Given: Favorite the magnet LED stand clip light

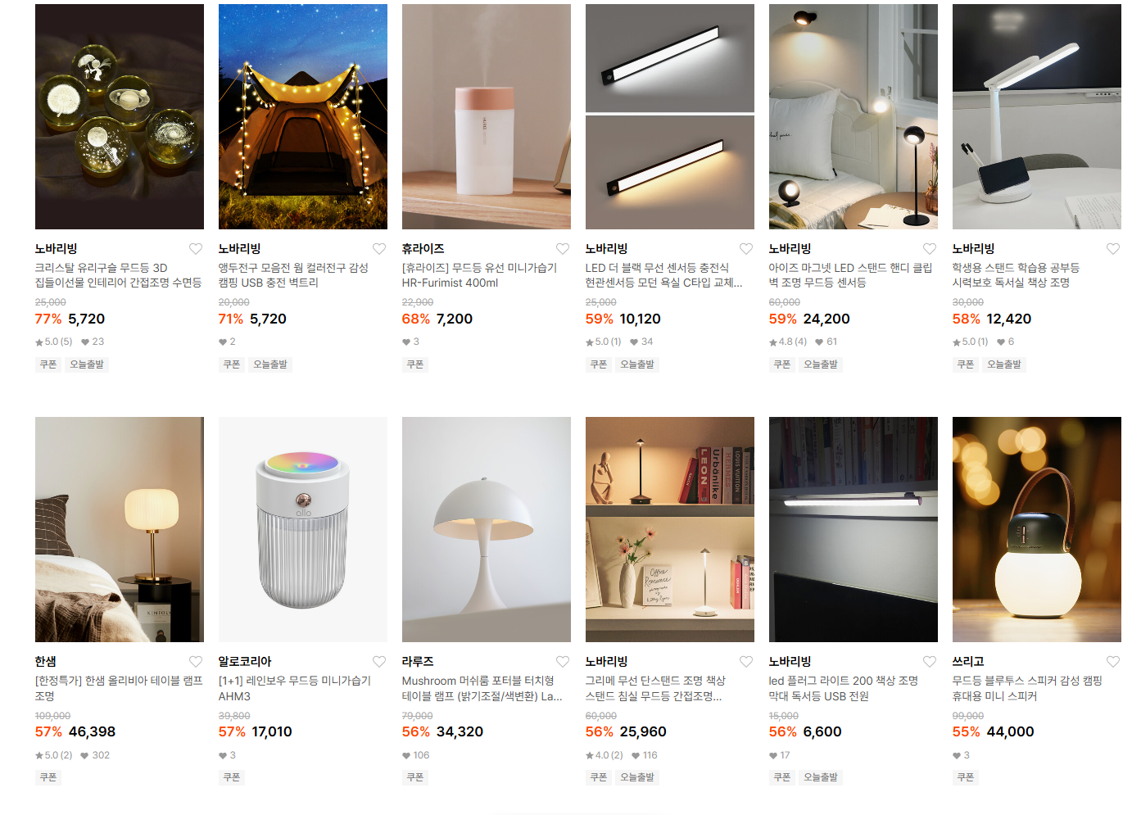Looking at the screenshot, I should pyautogui.click(x=930, y=249).
